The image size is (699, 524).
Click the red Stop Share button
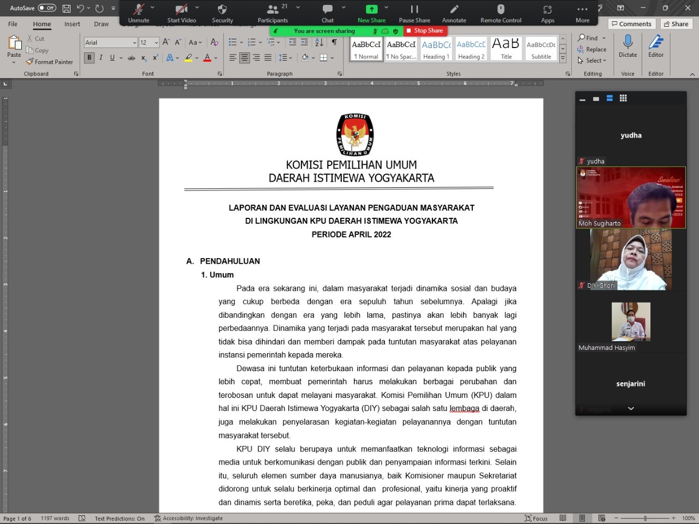[x=425, y=31]
